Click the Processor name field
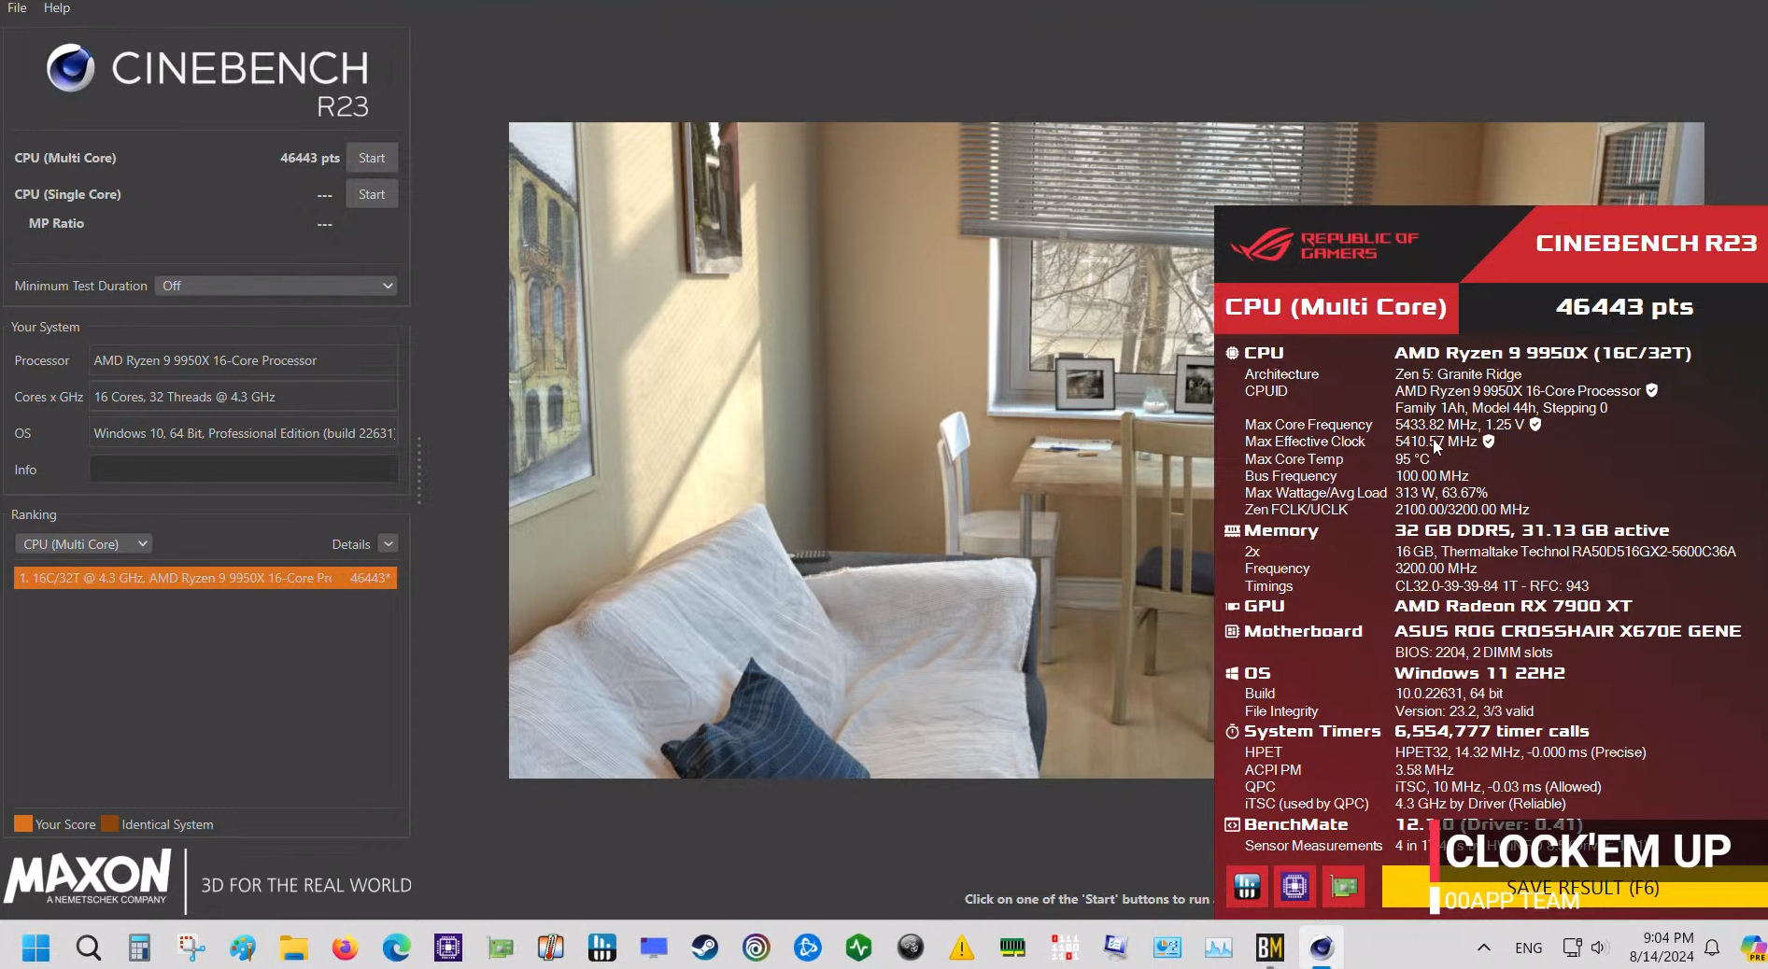The image size is (1768, 969). (243, 360)
